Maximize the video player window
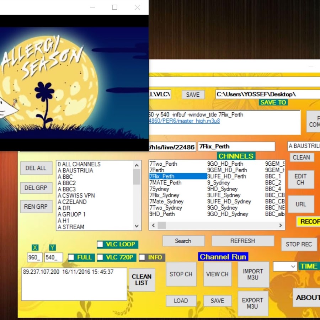 point(115,7)
